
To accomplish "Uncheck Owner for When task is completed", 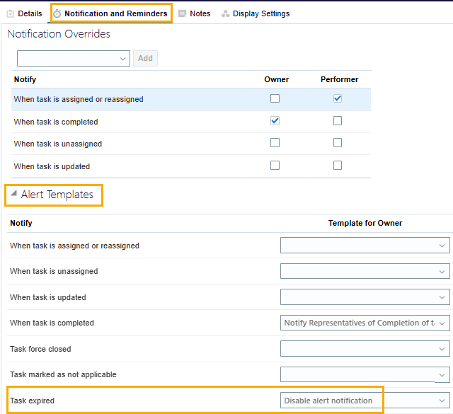I will [x=275, y=121].
